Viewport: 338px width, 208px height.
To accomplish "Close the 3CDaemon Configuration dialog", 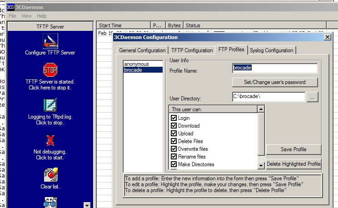I will (327, 37).
